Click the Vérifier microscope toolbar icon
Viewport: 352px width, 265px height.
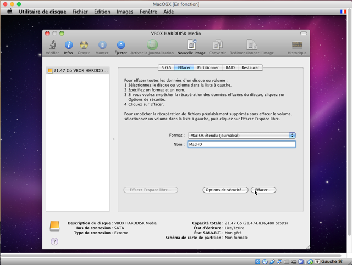pos(53,45)
